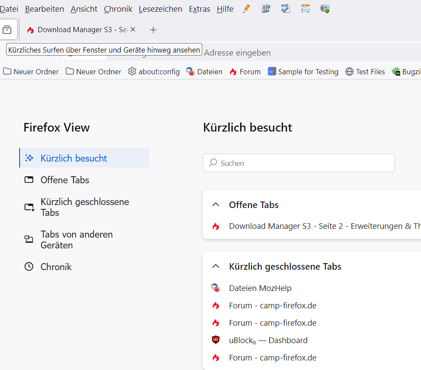Click the closed-tab icon in the sidebar
This screenshot has width=421, height=370.
pyautogui.click(x=29, y=207)
